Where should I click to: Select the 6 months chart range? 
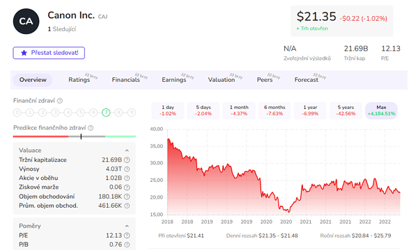tap(274, 110)
